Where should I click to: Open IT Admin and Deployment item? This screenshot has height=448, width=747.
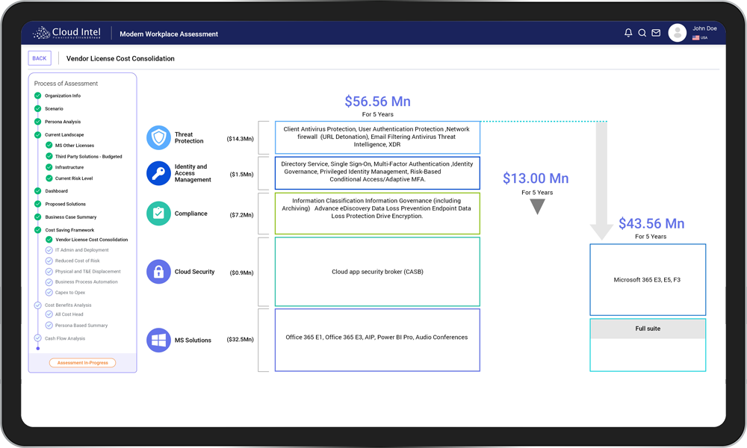tap(81, 250)
